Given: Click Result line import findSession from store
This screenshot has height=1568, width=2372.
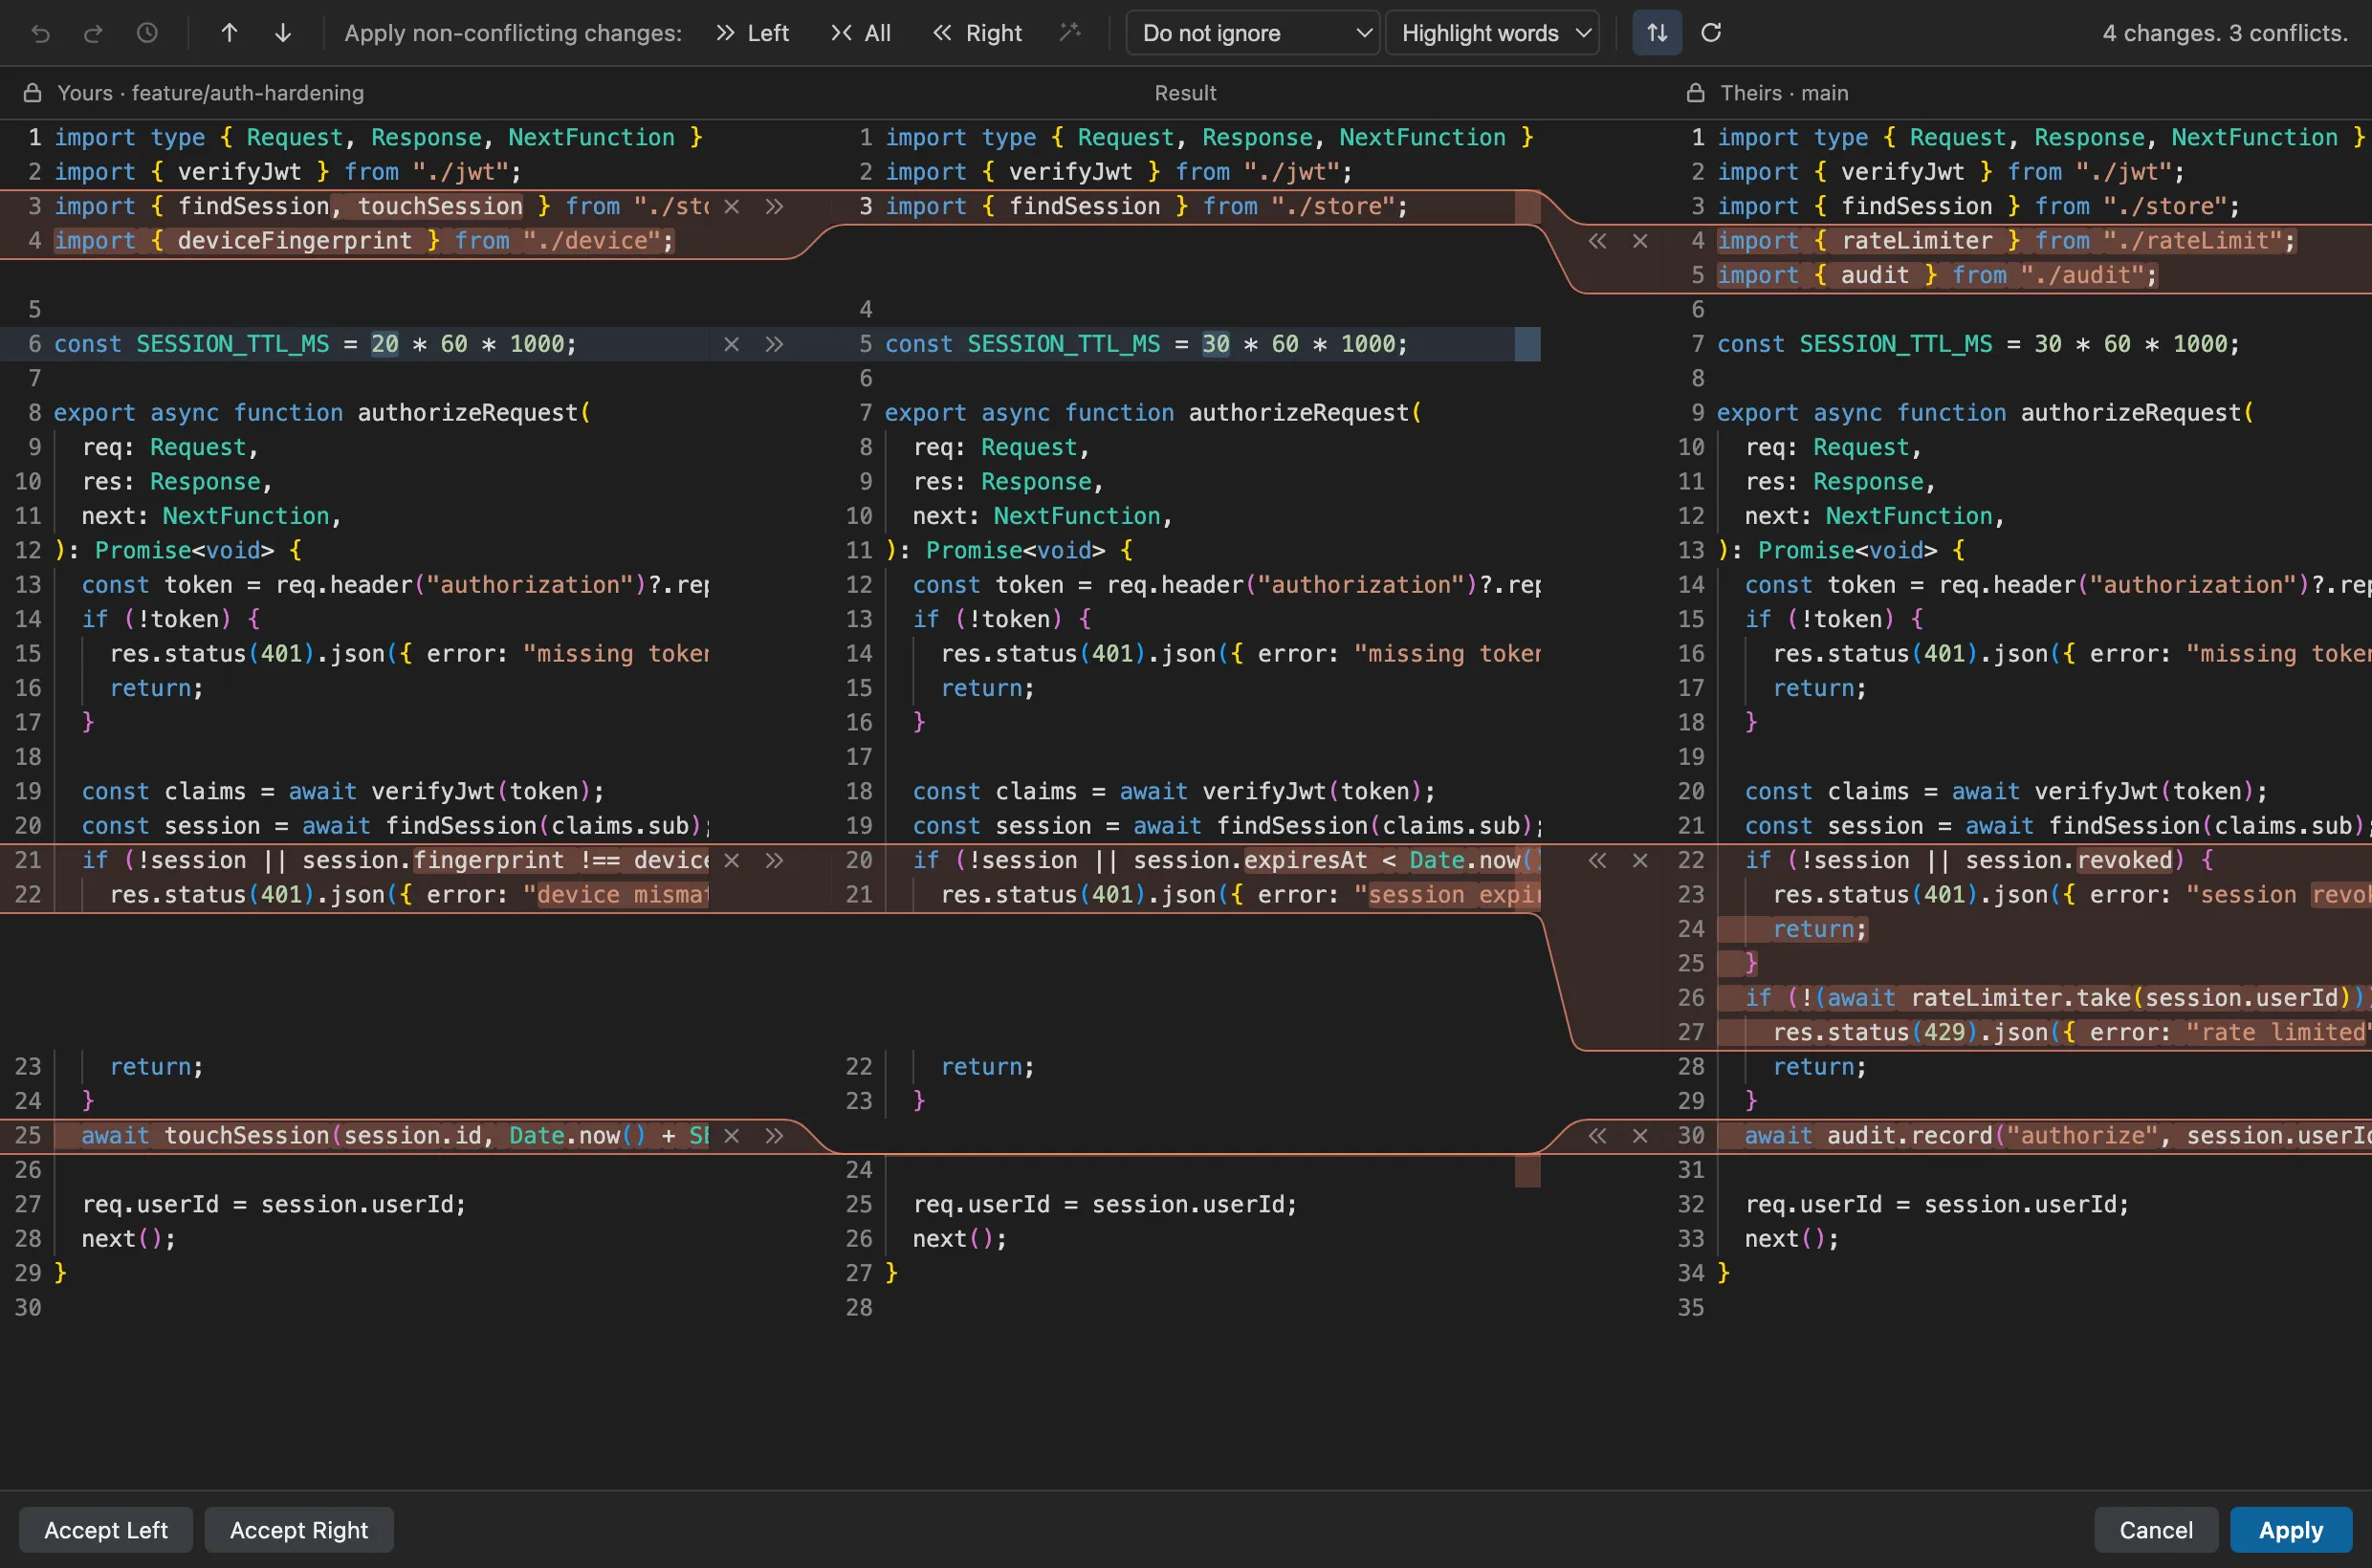Looking at the screenshot, I should (1147, 206).
